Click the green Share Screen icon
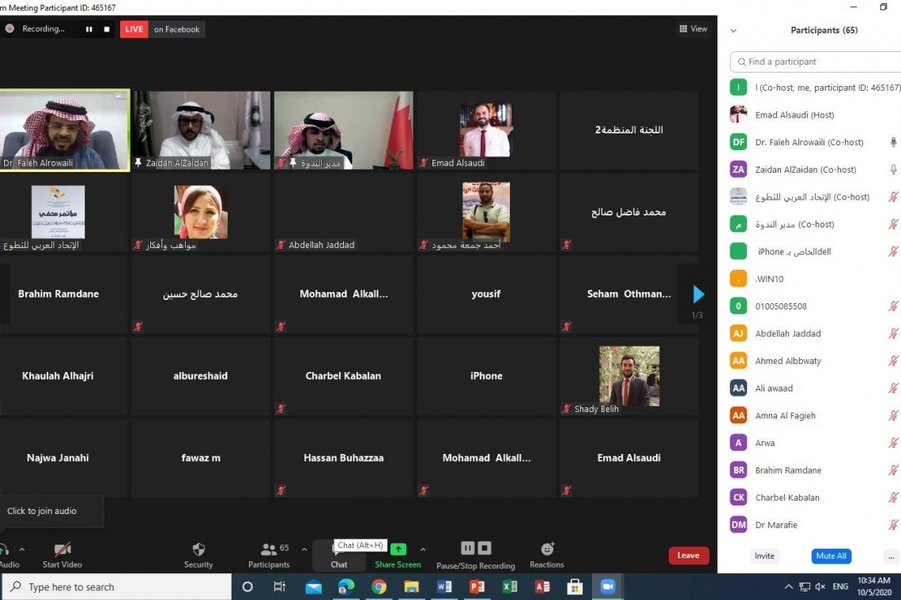 click(398, 549)
